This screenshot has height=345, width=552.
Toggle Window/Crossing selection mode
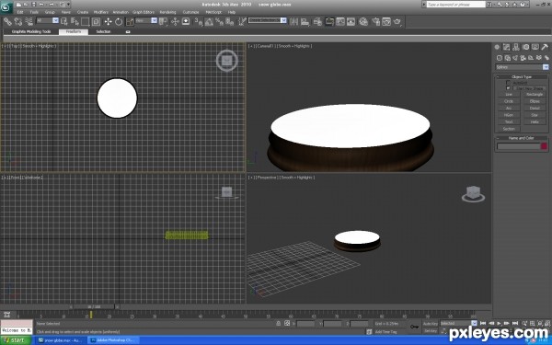[x=96, y=21]
